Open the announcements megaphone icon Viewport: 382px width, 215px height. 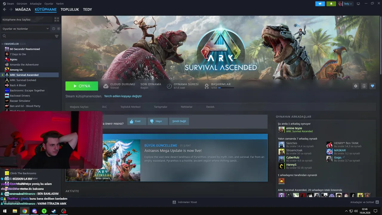pyautogui.click(x=320, y=4)
